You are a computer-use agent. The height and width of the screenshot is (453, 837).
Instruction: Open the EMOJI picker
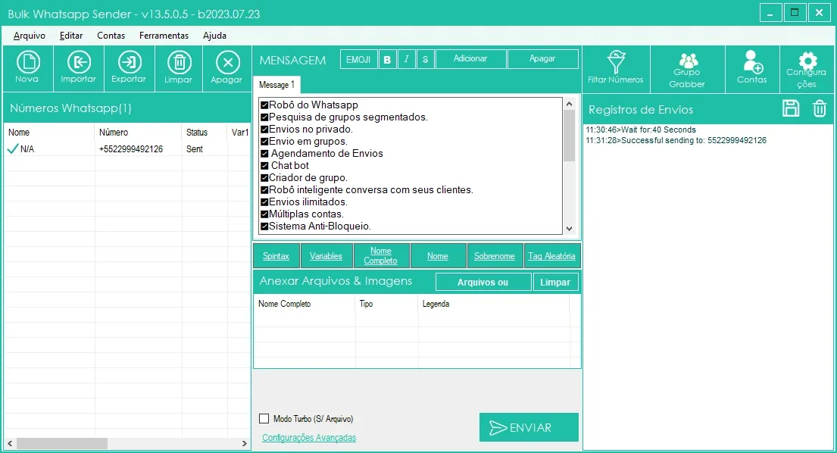pyautogui.click(x=358, y=59)
